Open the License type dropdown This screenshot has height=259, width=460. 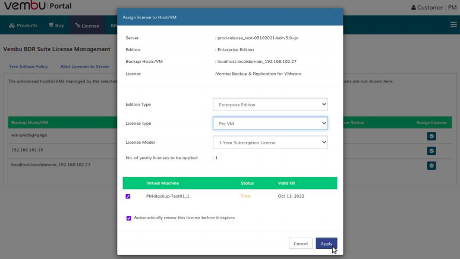point(270,124)
